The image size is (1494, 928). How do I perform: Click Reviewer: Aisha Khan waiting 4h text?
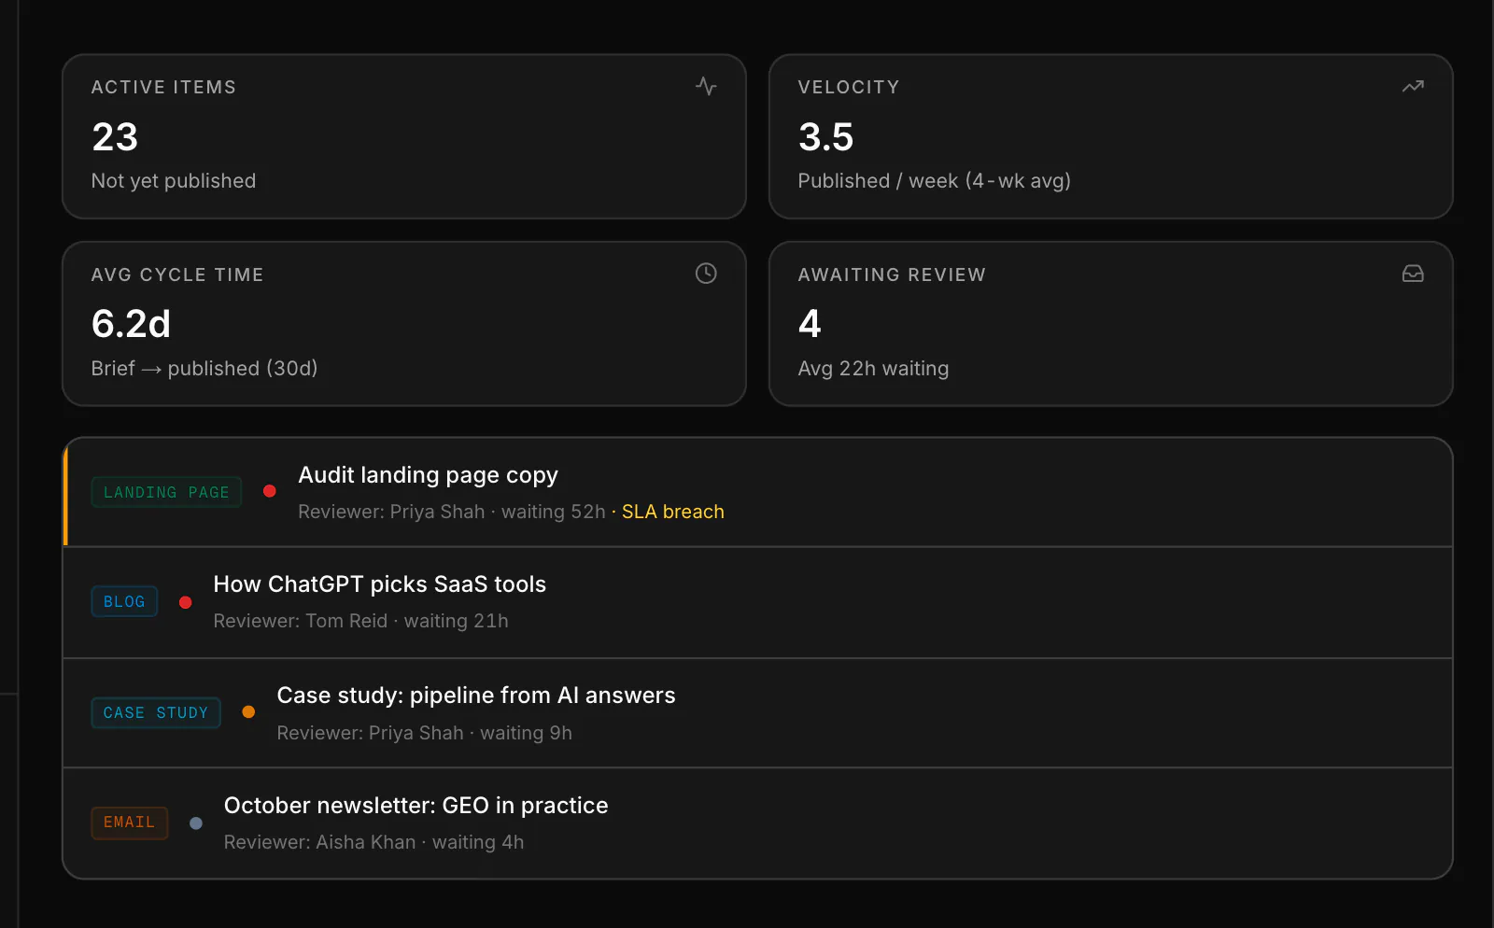point(374,842)
